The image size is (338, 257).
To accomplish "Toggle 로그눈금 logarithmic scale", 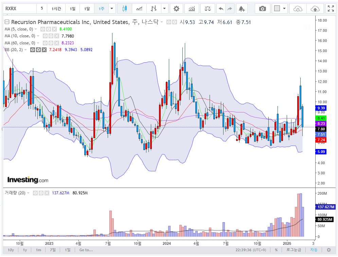I will coord(293,250).
